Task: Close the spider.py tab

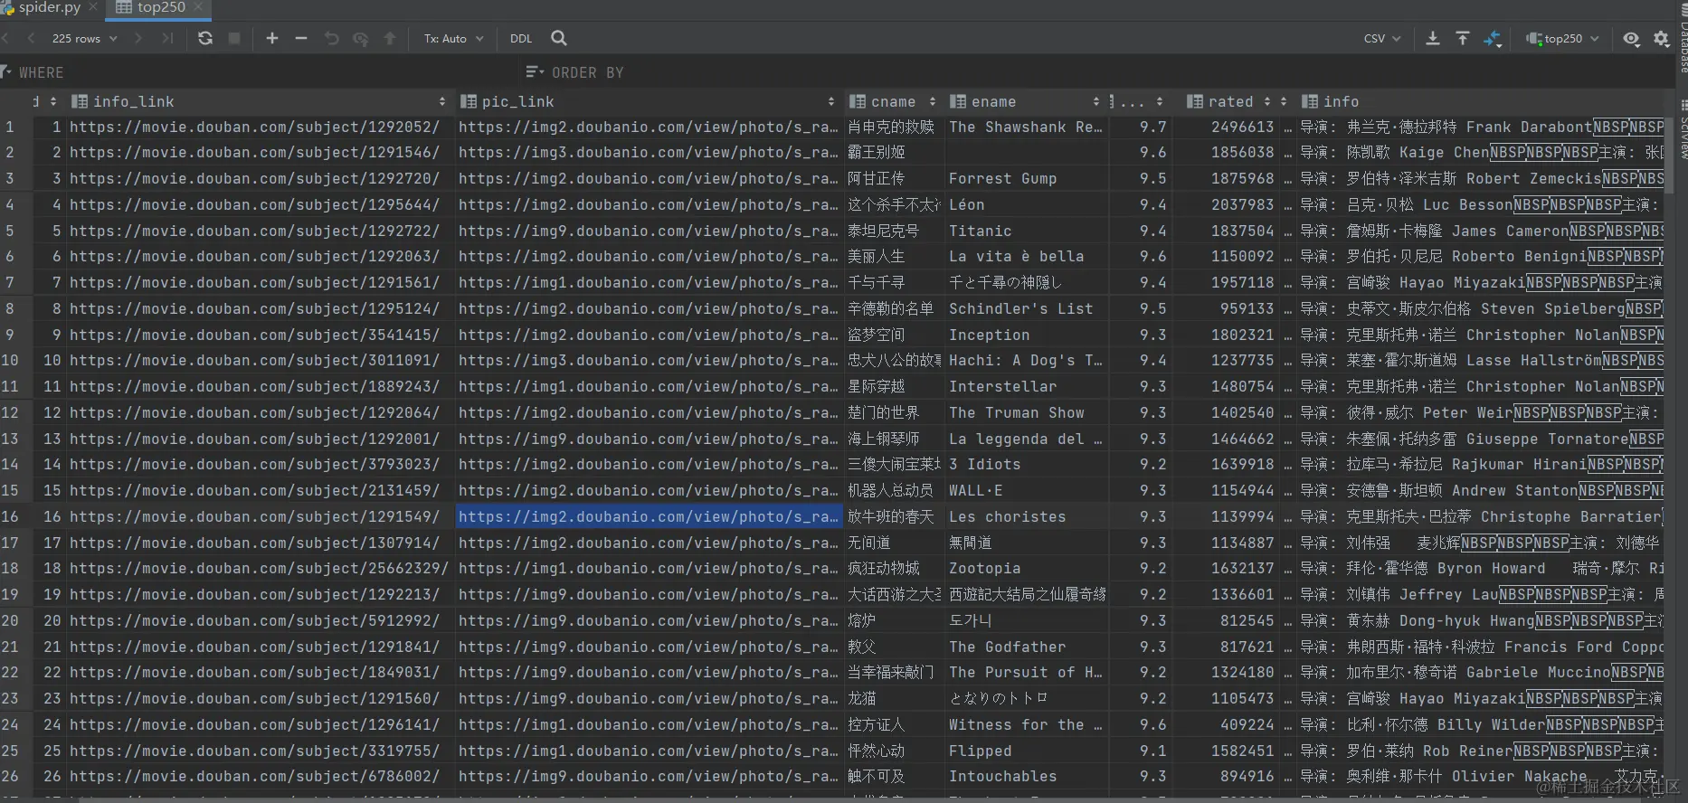Action: click(x=93, y=7)
